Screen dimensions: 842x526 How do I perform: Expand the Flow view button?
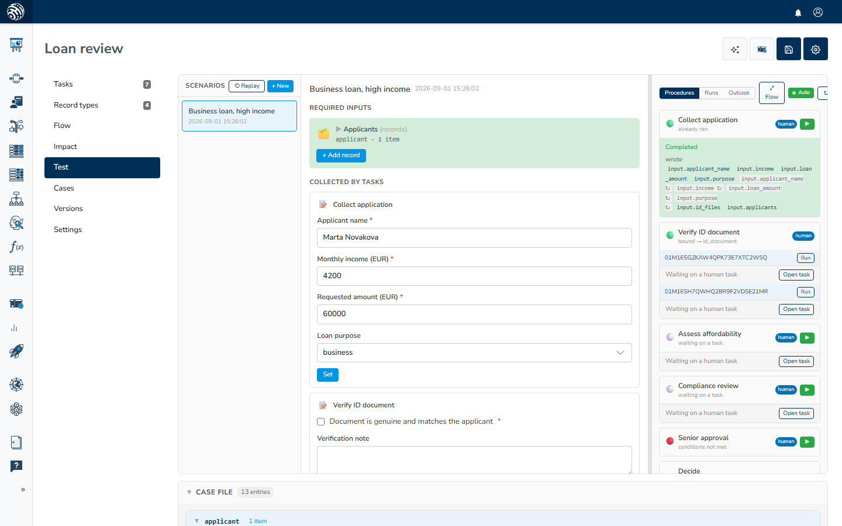click(x=772, y=93)
